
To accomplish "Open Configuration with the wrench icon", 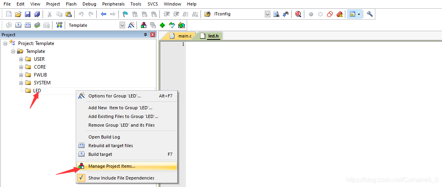I will pos(370,14).
